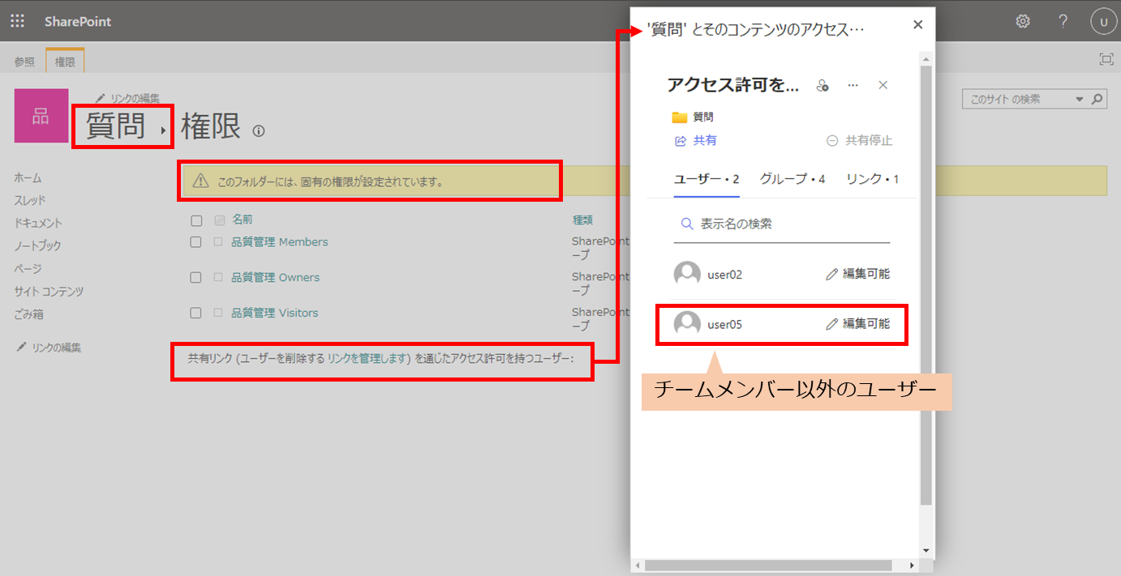Click the warning triangle icon in banner
1121x576 pixels.
tap(200, 181)
